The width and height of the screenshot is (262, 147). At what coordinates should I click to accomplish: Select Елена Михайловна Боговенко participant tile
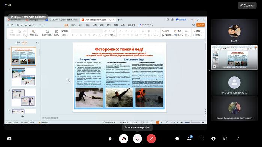(234, 108)
